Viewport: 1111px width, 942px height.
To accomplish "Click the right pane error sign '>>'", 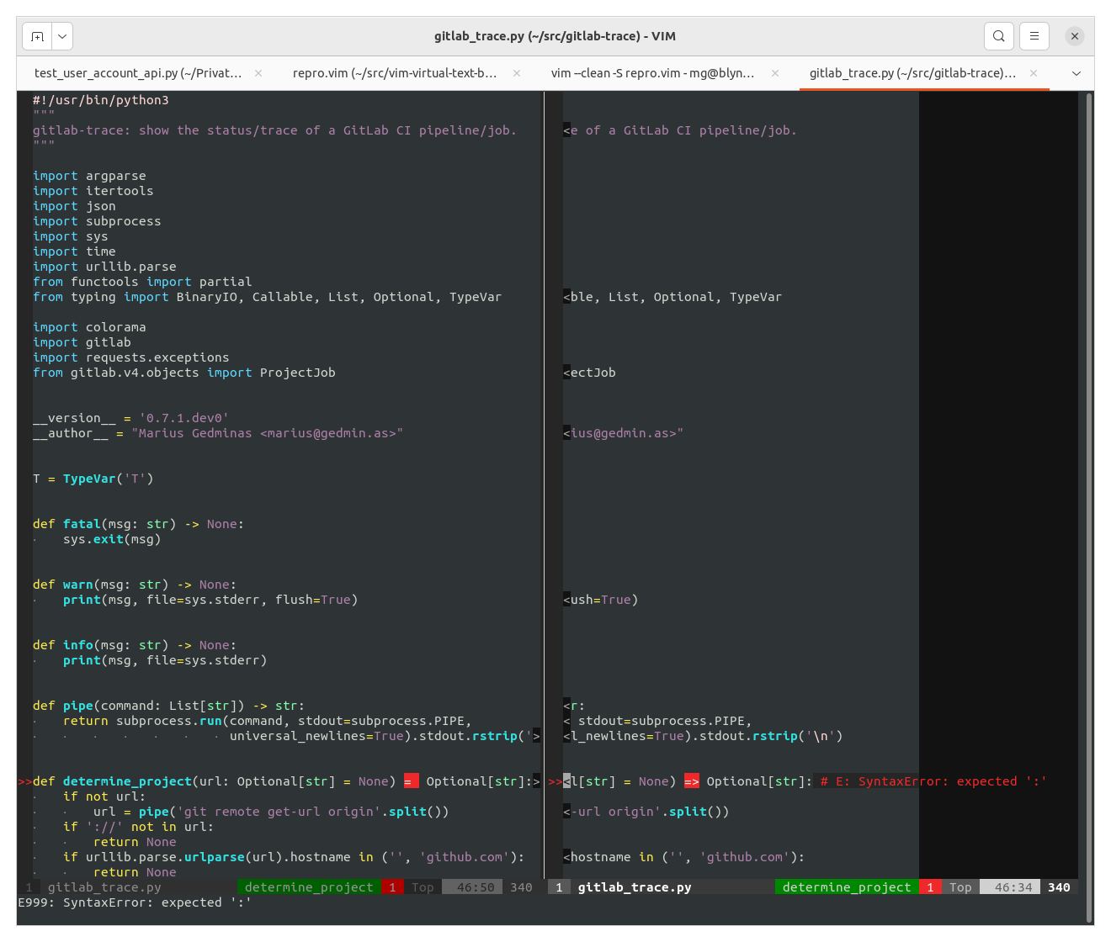I will 555,781.
